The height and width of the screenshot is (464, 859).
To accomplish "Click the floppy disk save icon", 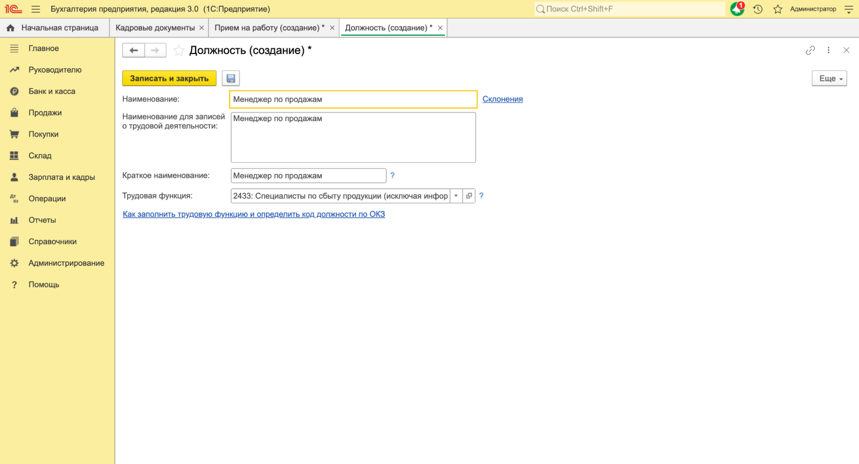I will pyautogui.click(x=231, y=78).
